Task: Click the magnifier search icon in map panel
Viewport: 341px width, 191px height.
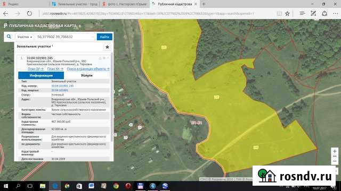Action: (x=9, y=37)
